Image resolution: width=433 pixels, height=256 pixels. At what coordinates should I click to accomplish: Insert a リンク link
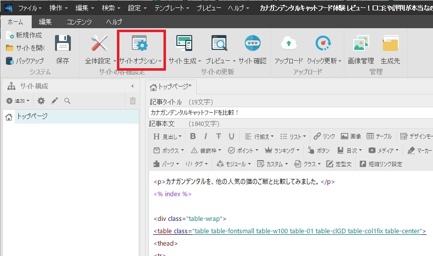pyautogui.click(x=324, y=136)
